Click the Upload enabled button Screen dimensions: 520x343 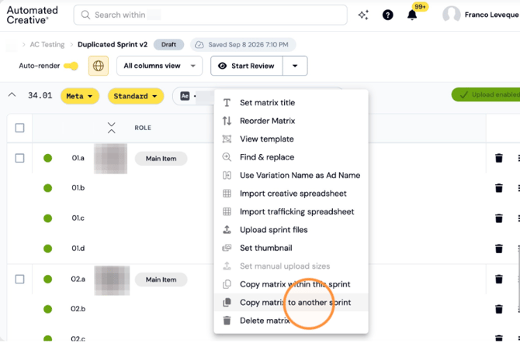point(486,94)
